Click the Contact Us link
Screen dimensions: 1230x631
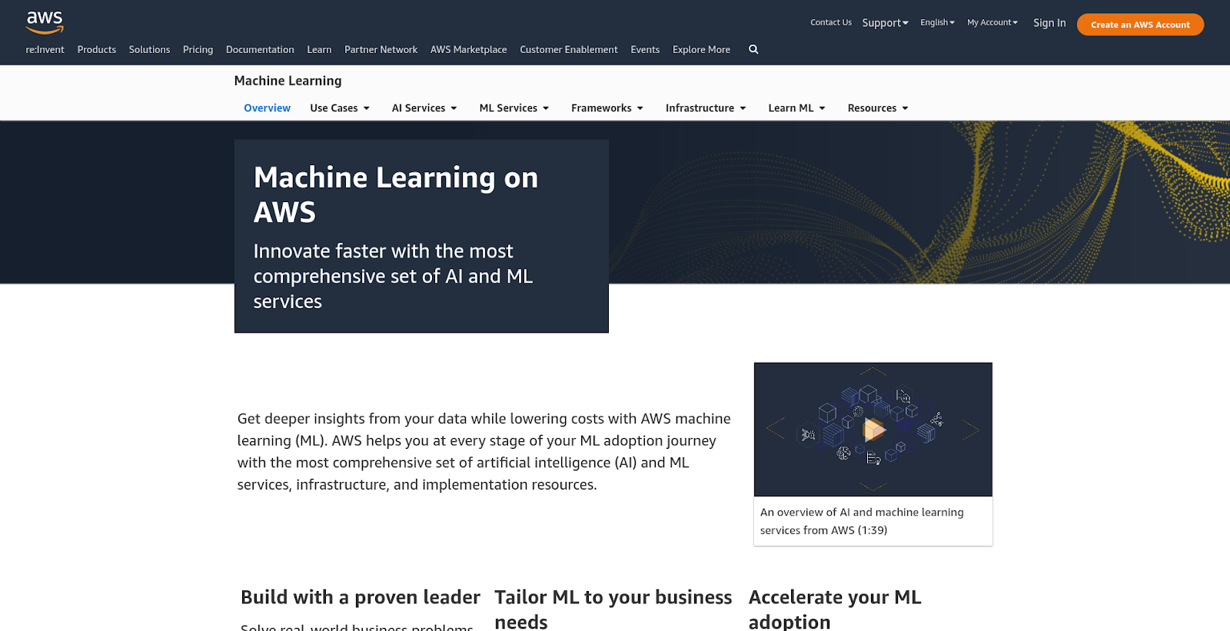[x=830, y=23]
